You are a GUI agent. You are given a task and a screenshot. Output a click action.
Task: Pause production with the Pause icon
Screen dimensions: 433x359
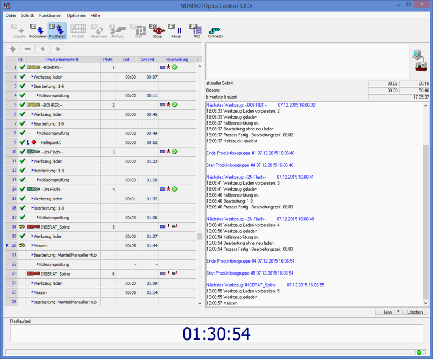pyautogui.click(x=175, y=30)
